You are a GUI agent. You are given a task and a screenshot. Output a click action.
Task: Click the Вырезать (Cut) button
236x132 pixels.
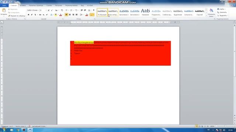(13, 9)
